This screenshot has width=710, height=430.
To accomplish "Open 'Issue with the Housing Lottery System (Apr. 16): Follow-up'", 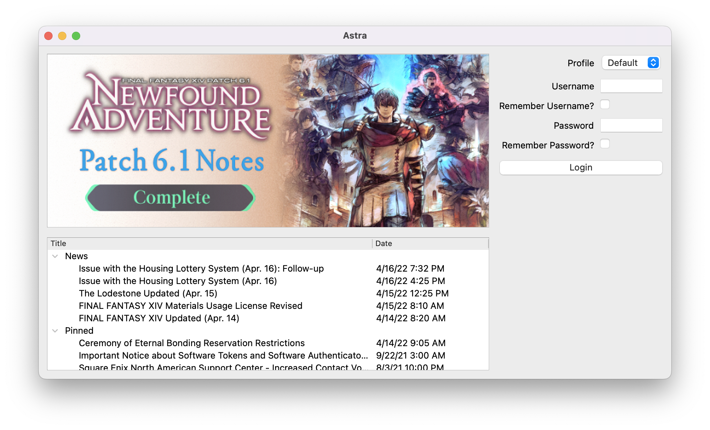I will pyautogui.click(x=201, y=268).
